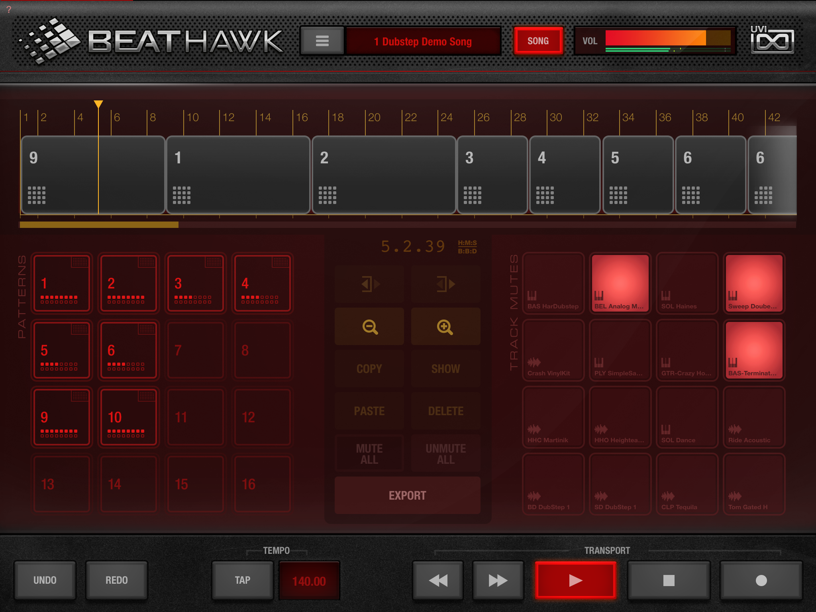Mute the BAS HarDubstep track
The height and width of the screenshot is (612, 816).
(553, 283)
